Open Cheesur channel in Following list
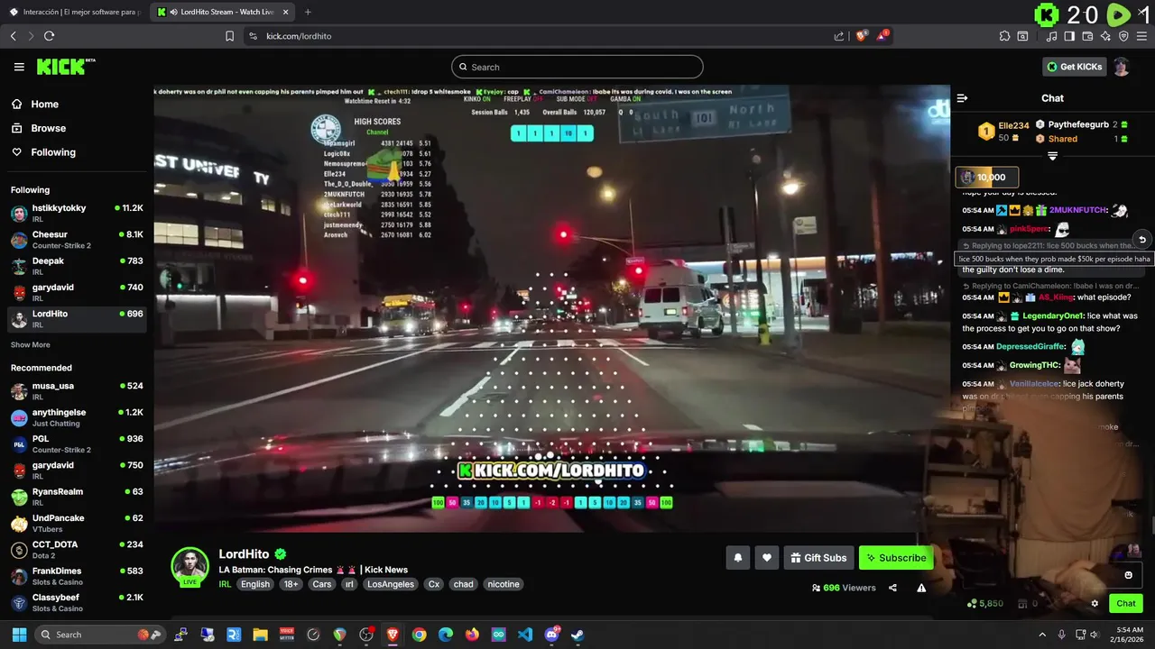Viewport: 1155px width, 649px height. [x=77, y=239]
